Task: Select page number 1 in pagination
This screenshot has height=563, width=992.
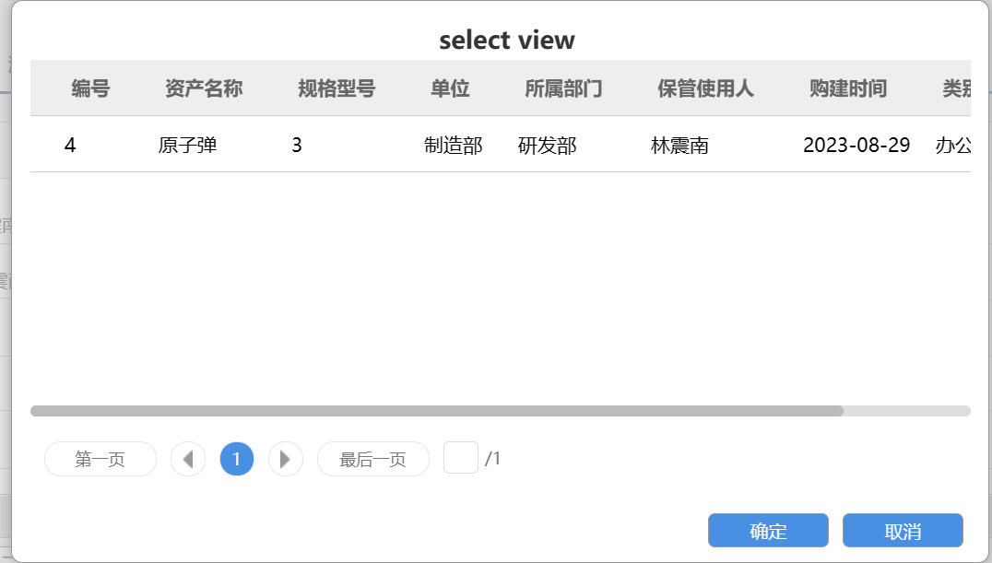Action: (237, 459)
